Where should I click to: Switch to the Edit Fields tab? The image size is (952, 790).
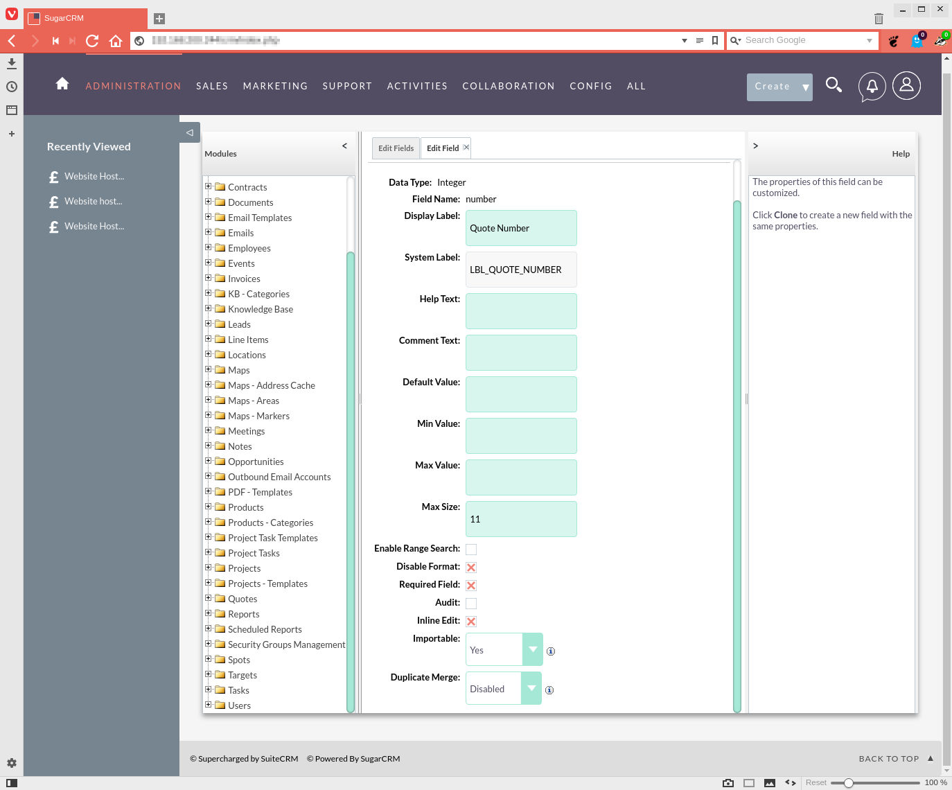(396, 148)
